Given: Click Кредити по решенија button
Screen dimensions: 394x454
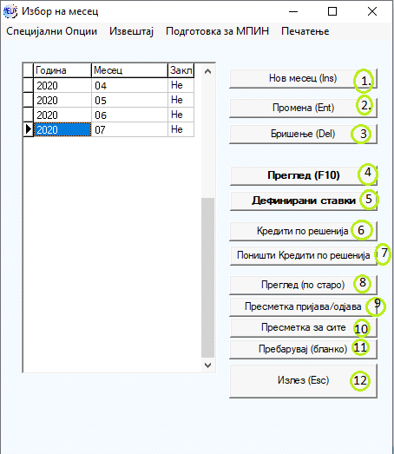Looking at the screenshot, I should point(303,231).
